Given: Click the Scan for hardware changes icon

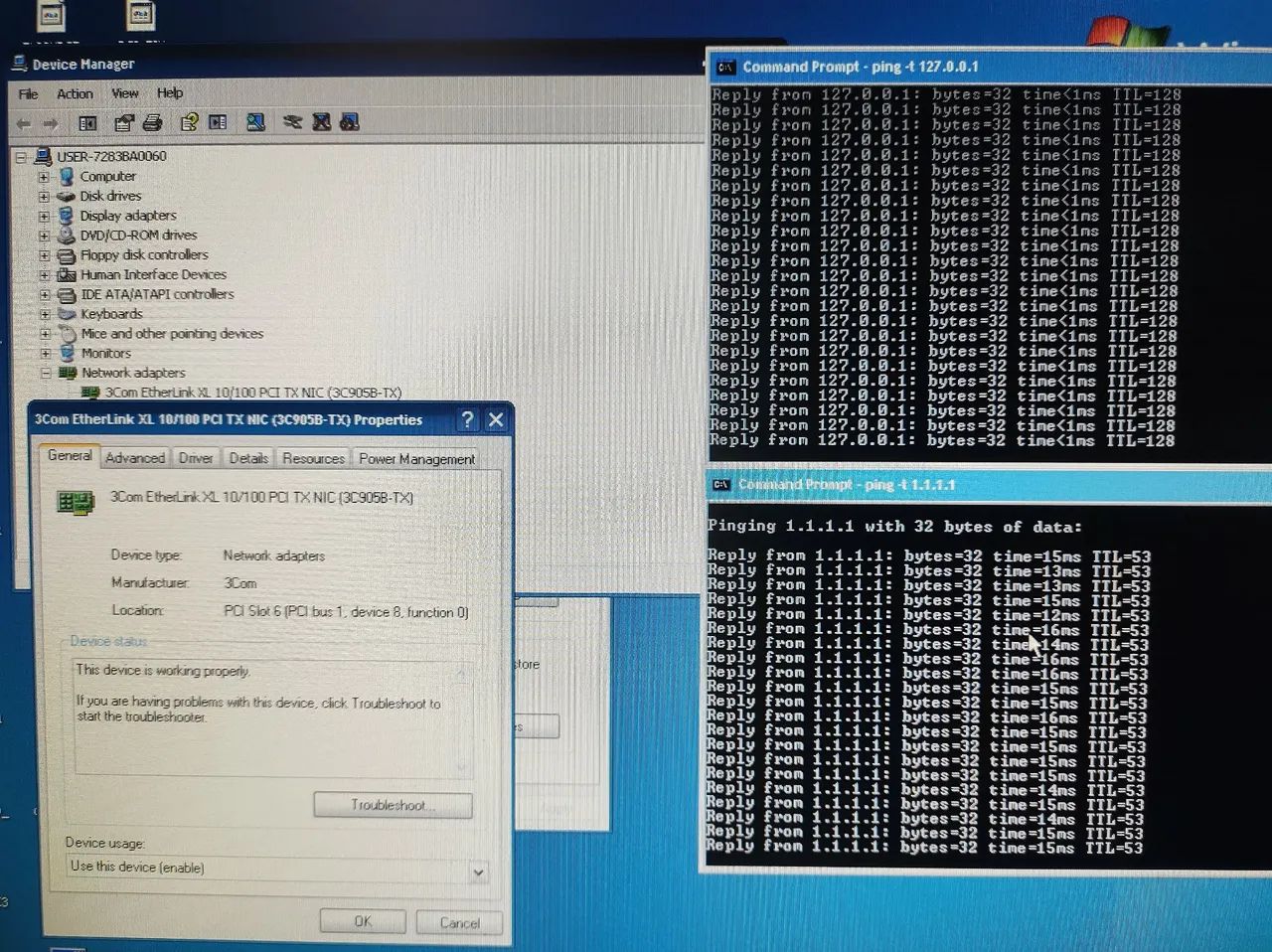Looking at the screenshot, I should [x=255, y=122].
